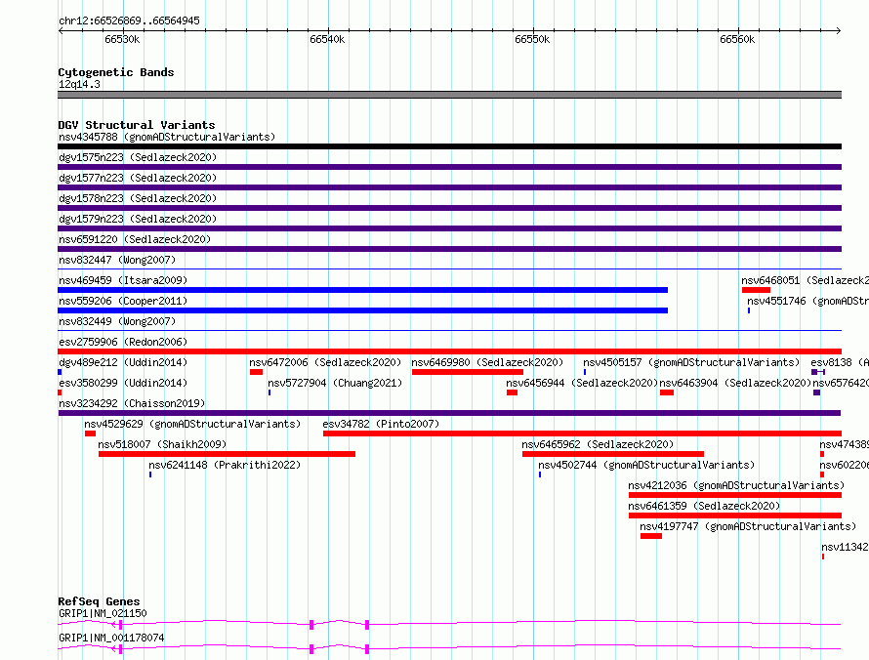869x660 pixels.
Task: Click the nsv4345788 gnomAD black variant bar
Action: 449,146
